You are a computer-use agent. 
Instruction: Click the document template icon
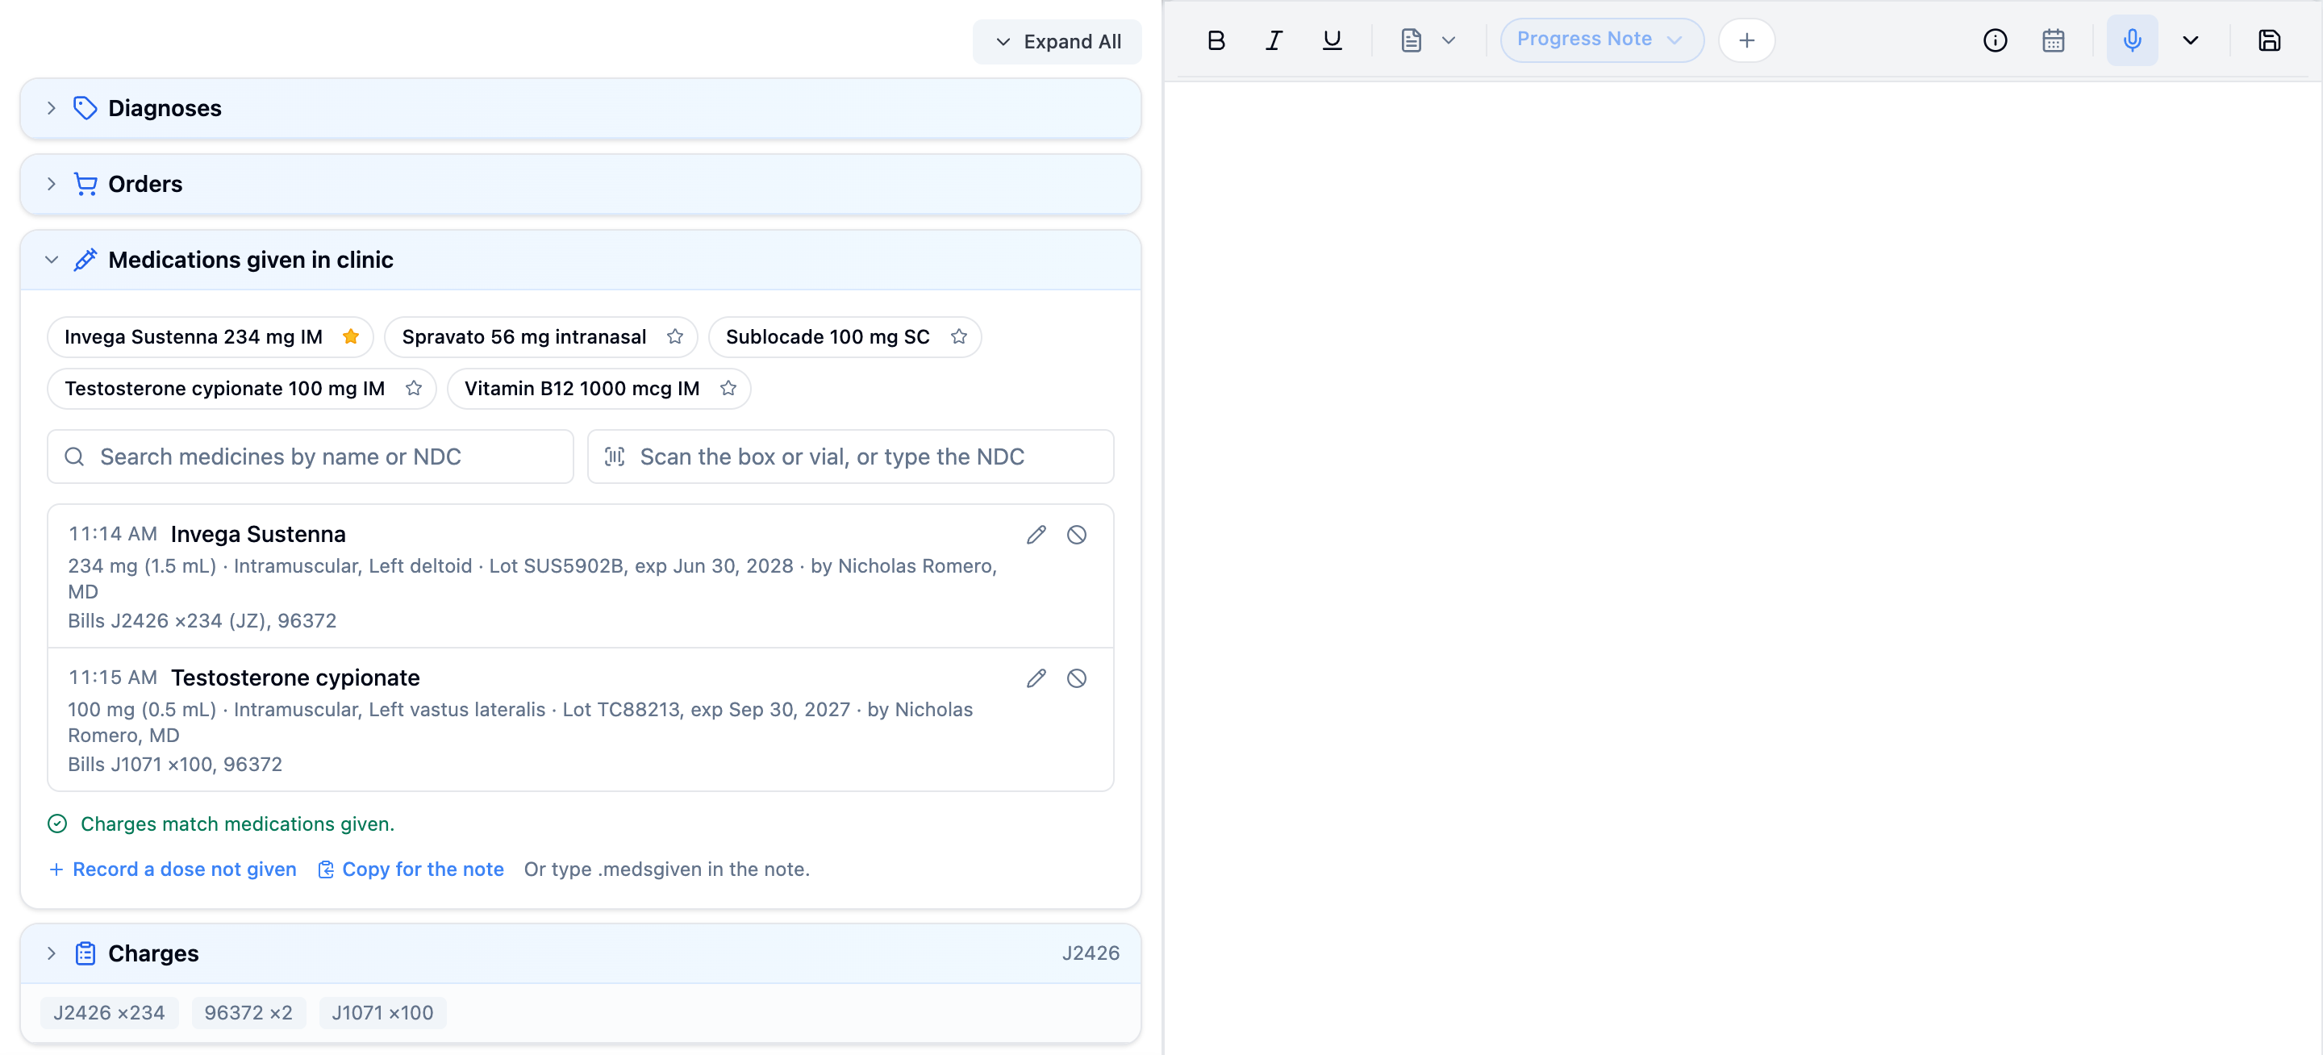pyautogui.click(x=1412, y=40)
